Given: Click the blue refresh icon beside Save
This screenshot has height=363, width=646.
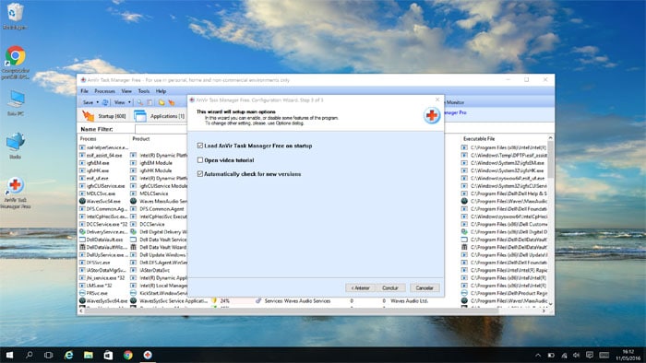Looking at the screenshot, I should point(105,102).
